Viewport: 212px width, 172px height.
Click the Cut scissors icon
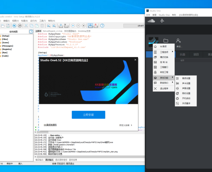pyautogui.click(x=26, y=26)
